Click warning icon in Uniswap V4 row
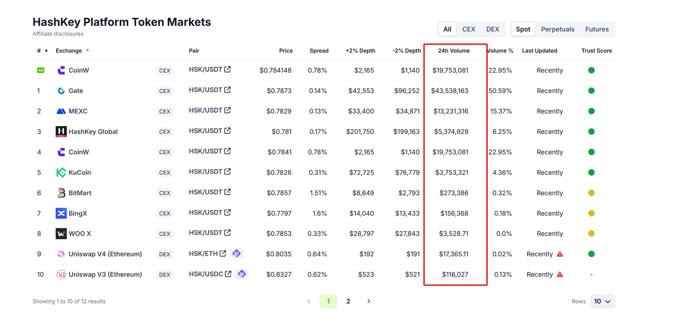 tap(560, 254)
